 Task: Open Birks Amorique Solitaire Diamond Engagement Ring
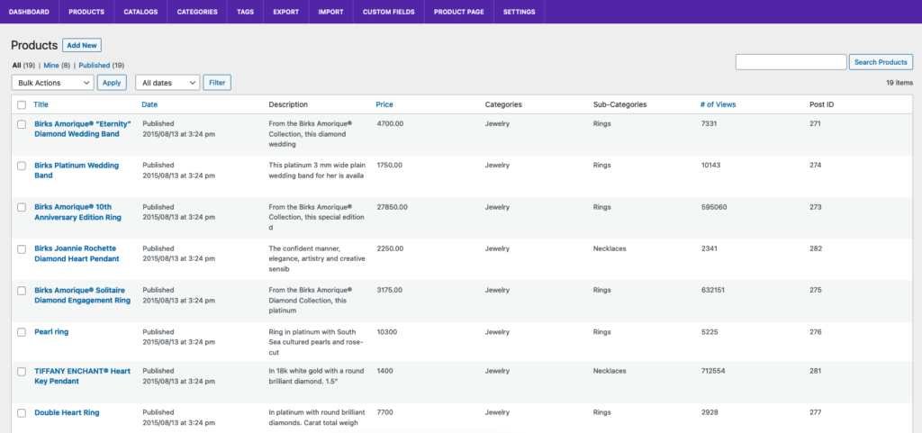[x=82, y=295]
